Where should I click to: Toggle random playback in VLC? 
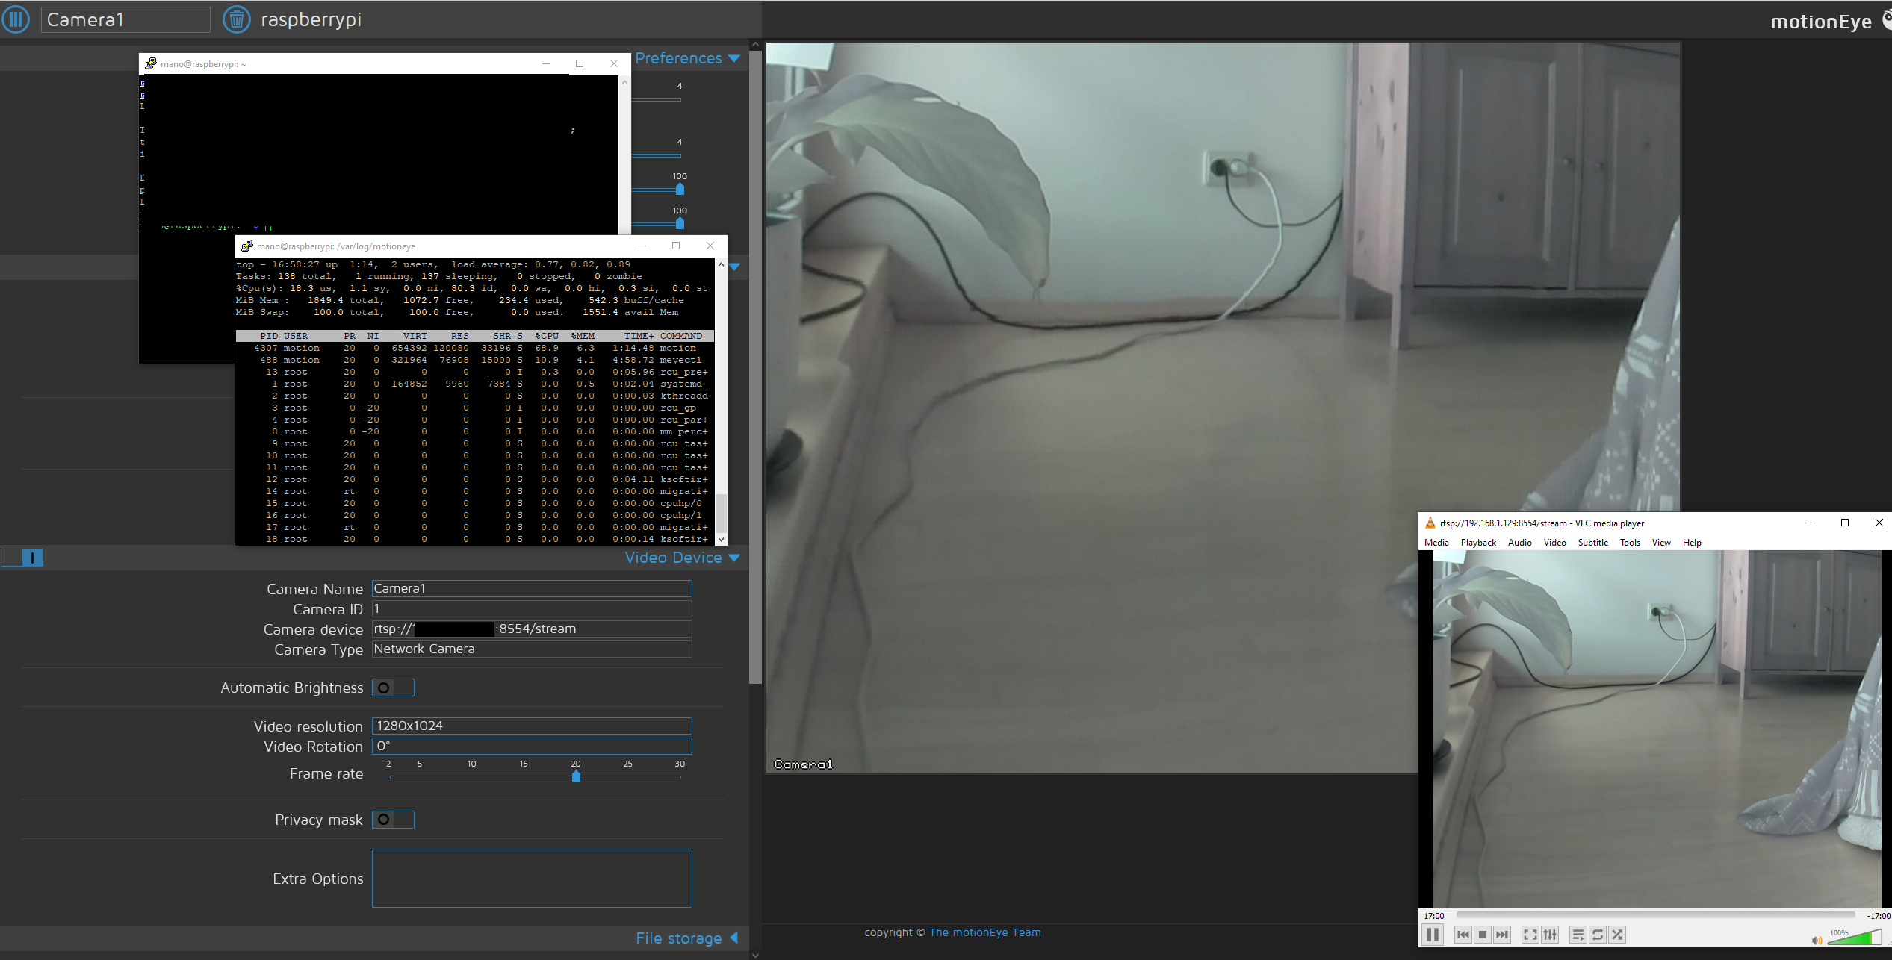pyautogui.click(x=1617, y=934)
